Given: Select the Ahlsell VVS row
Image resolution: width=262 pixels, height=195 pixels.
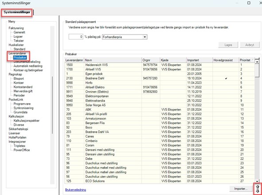Looking at the screenshot, I should coord(160,69).
